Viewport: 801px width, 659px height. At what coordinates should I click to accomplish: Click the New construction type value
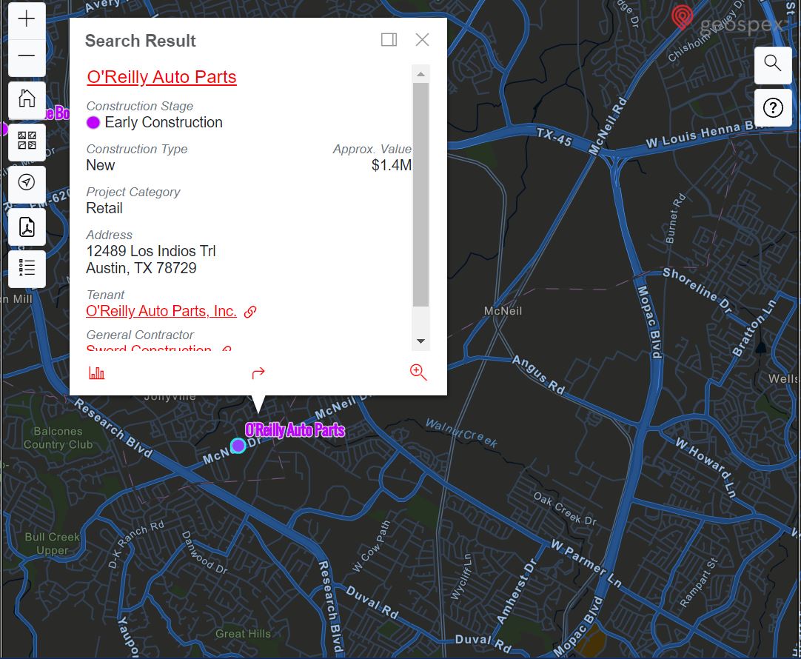point(101,166)
